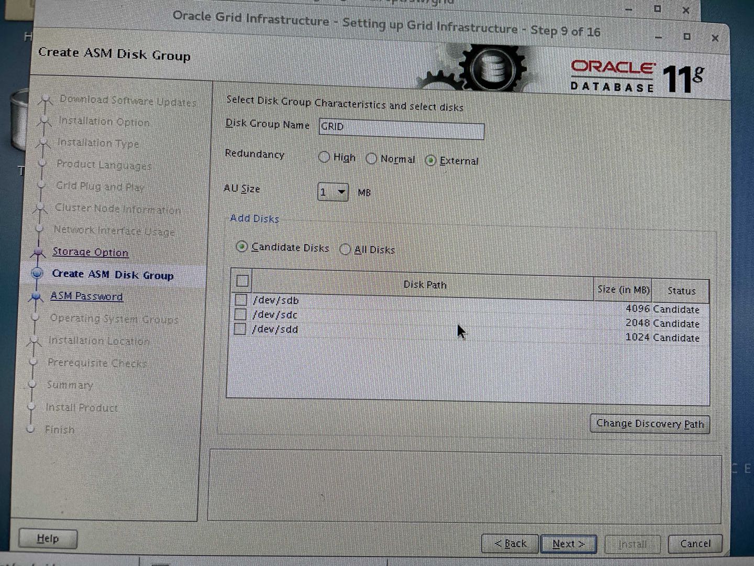Sort by the Size (in MB) column header

tap(623, 289)
